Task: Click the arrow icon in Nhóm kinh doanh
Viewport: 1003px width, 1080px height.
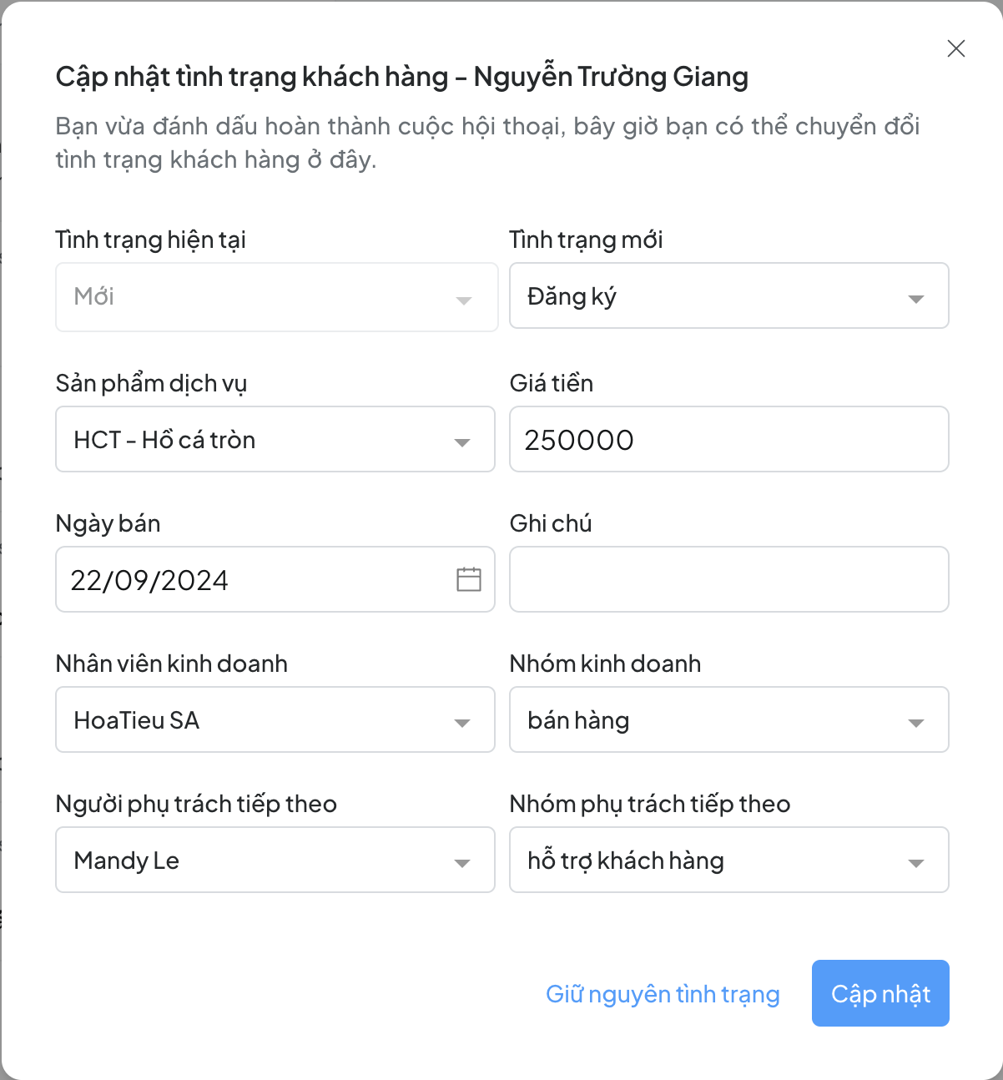Action: 915,723
